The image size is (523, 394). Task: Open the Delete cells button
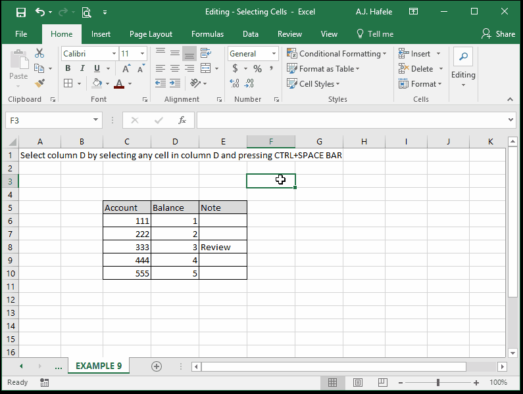point(416,68)
